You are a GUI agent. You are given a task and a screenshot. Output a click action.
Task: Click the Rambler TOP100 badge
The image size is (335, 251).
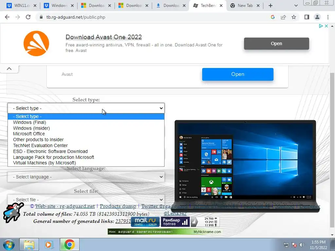[175, 222]
